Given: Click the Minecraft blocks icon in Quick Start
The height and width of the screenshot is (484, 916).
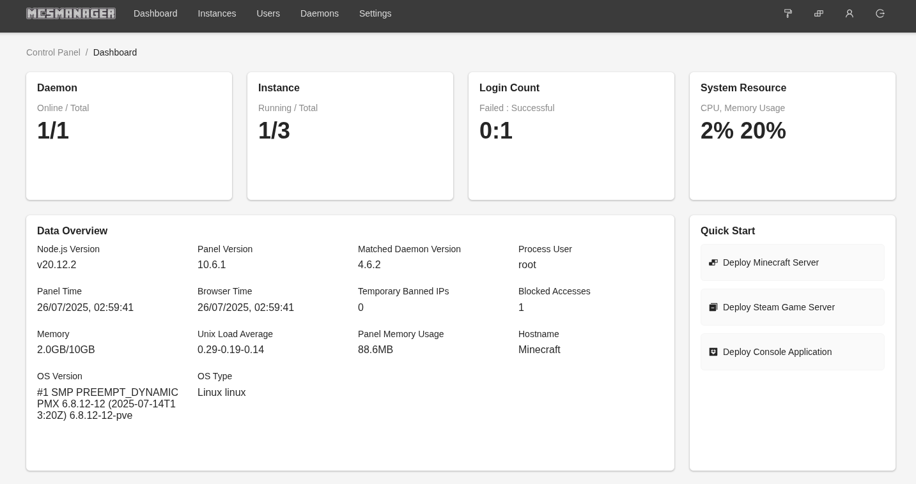Looking at the screenshot, I should point(713,262).
